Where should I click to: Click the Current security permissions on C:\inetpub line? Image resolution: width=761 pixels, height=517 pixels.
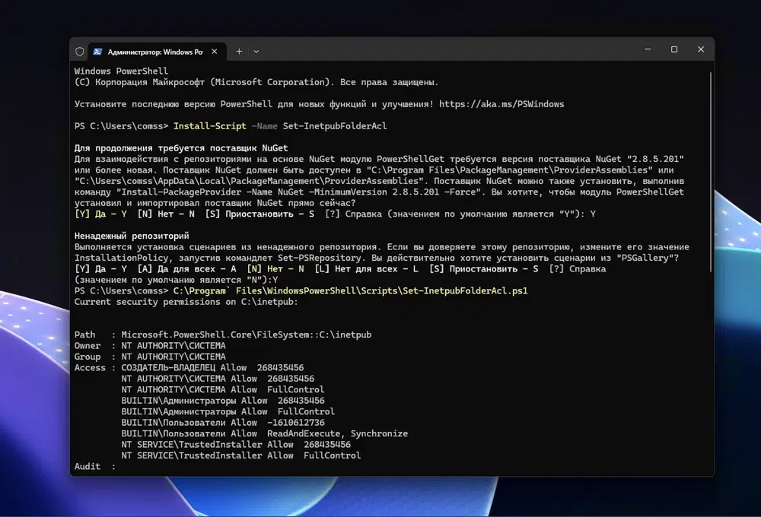coord(186,302)
